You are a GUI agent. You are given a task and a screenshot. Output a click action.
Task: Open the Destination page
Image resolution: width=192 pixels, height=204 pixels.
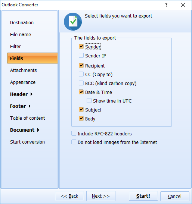tap(22, 23)
